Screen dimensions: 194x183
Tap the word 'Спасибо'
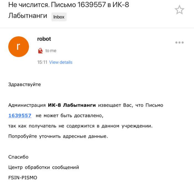(x=18, y=157)
